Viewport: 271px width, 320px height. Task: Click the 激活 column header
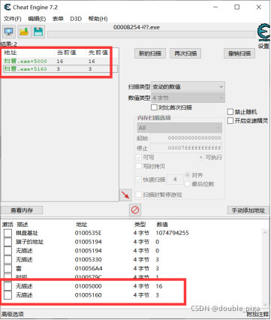coord(8,225)
